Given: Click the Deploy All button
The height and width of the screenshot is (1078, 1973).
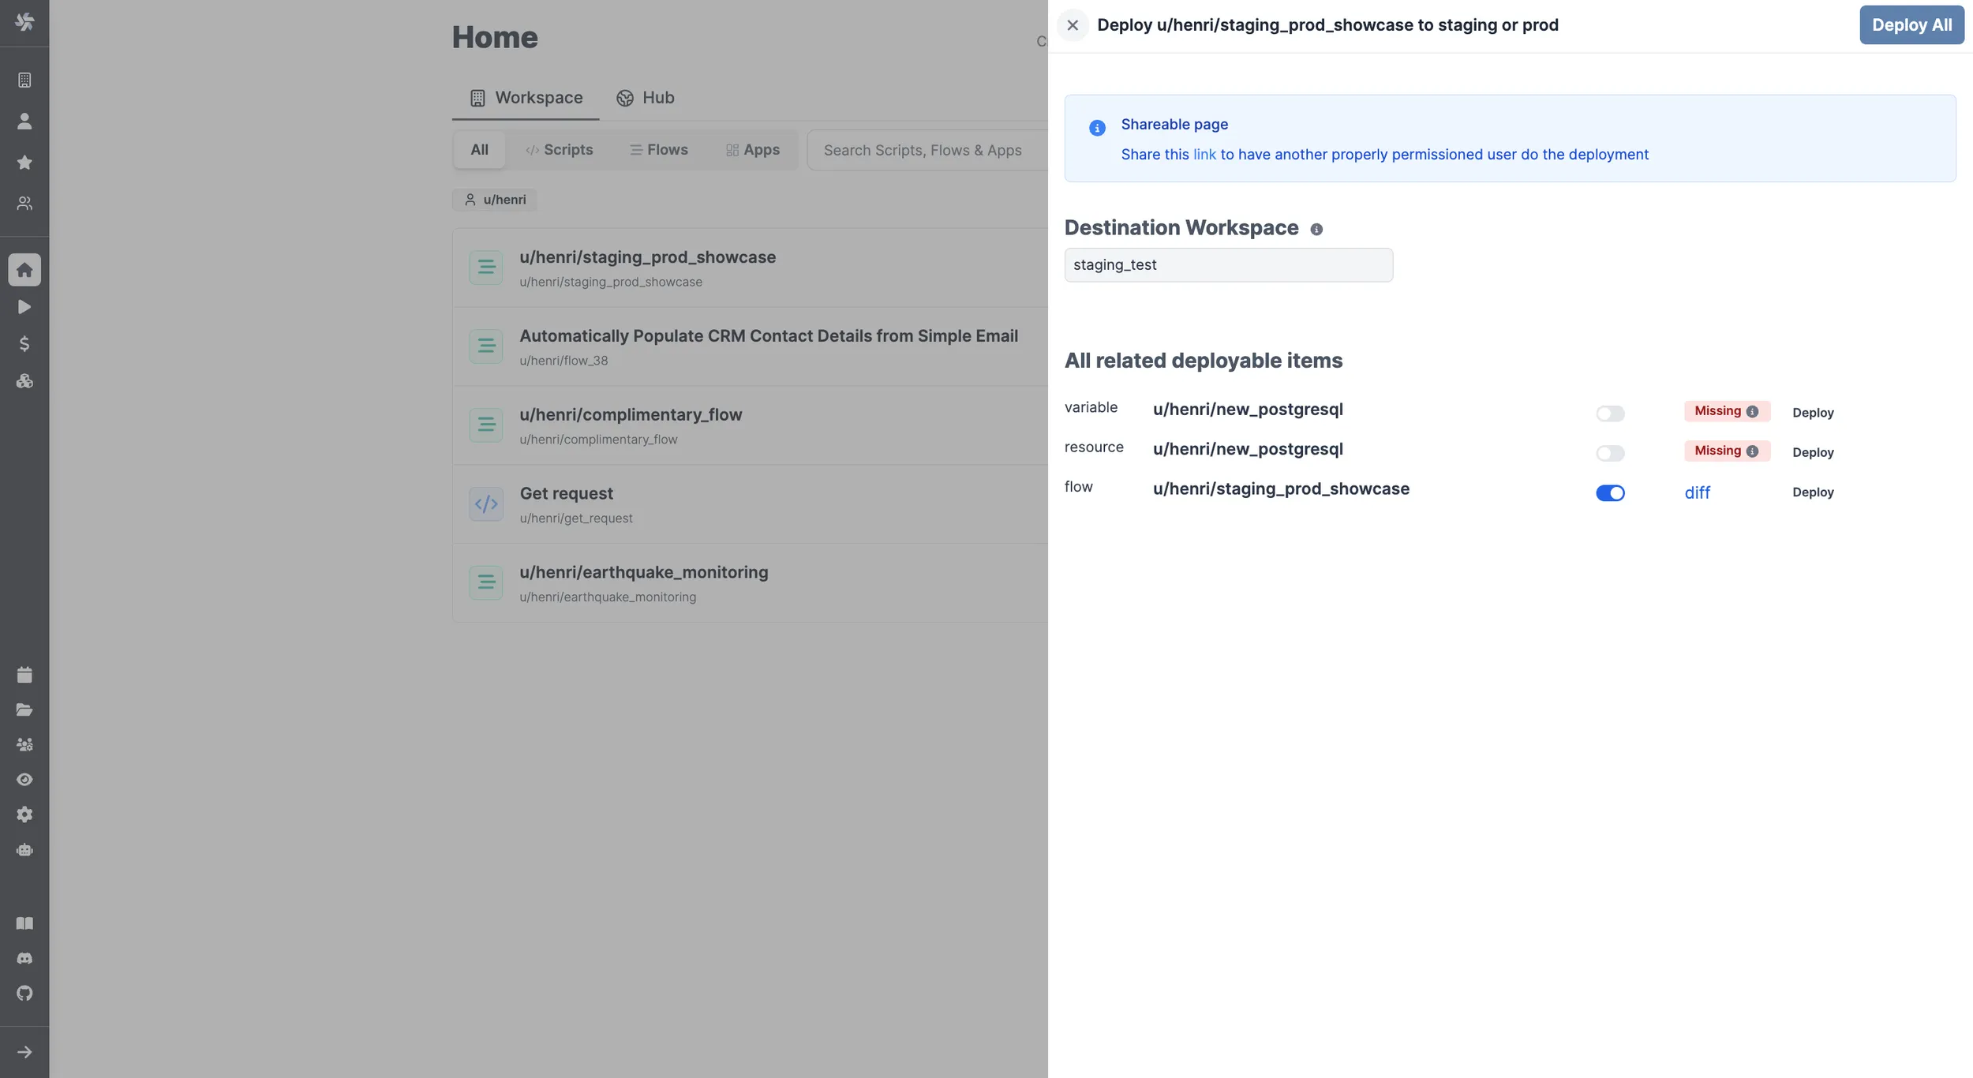Looking at the screenshot, I should 1911,24.
